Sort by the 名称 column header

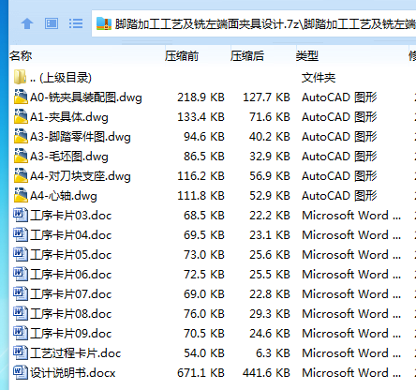pos(21,56)
